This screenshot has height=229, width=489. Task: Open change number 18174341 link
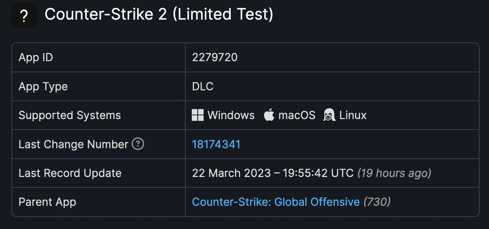click(x=216, y=144)
